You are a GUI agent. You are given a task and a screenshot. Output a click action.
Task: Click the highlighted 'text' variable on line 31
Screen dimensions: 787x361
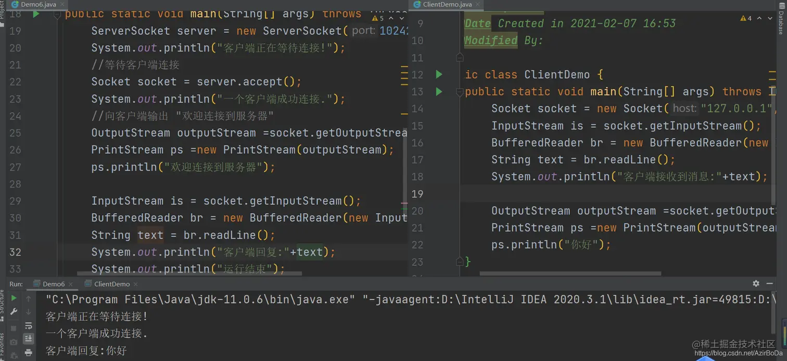coord(150,235)
